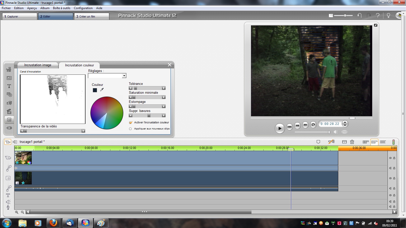
Task: Hide the main video track eye icon
Action: pos(390,158)
